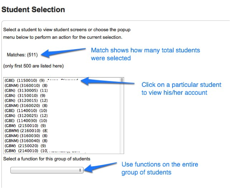Screen dimensions: 230x188
Task: Open student account (GBE) (1140010) (10)
Action: tap(26, 110)
